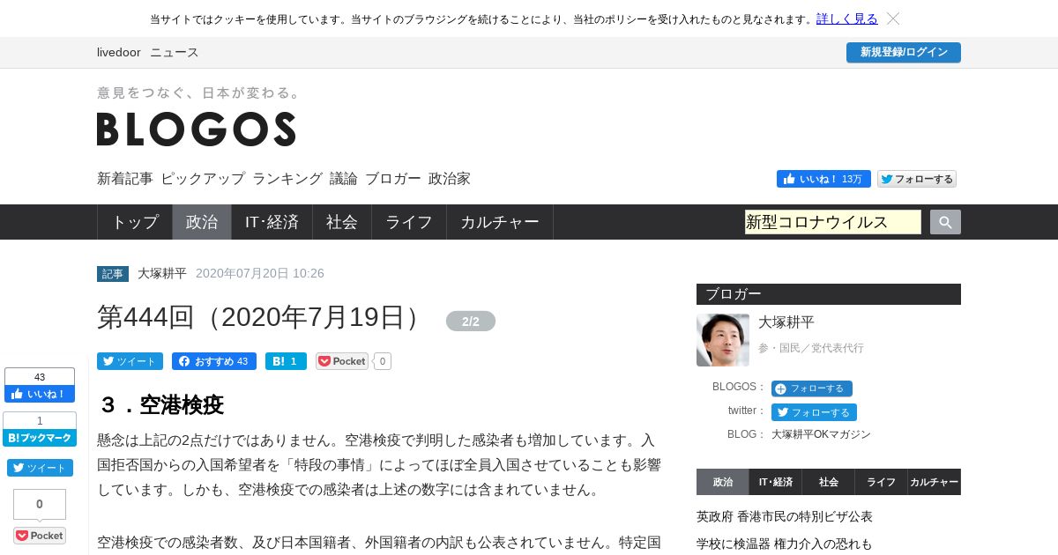The height and width of the screenshot is (555, 1058).
Task: Click the 新規登録/ログイン button
Action: click(x=904, y=52)
